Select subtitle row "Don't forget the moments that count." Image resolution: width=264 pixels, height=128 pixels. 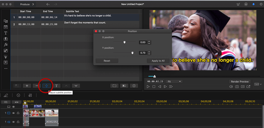tap(75, 24)
